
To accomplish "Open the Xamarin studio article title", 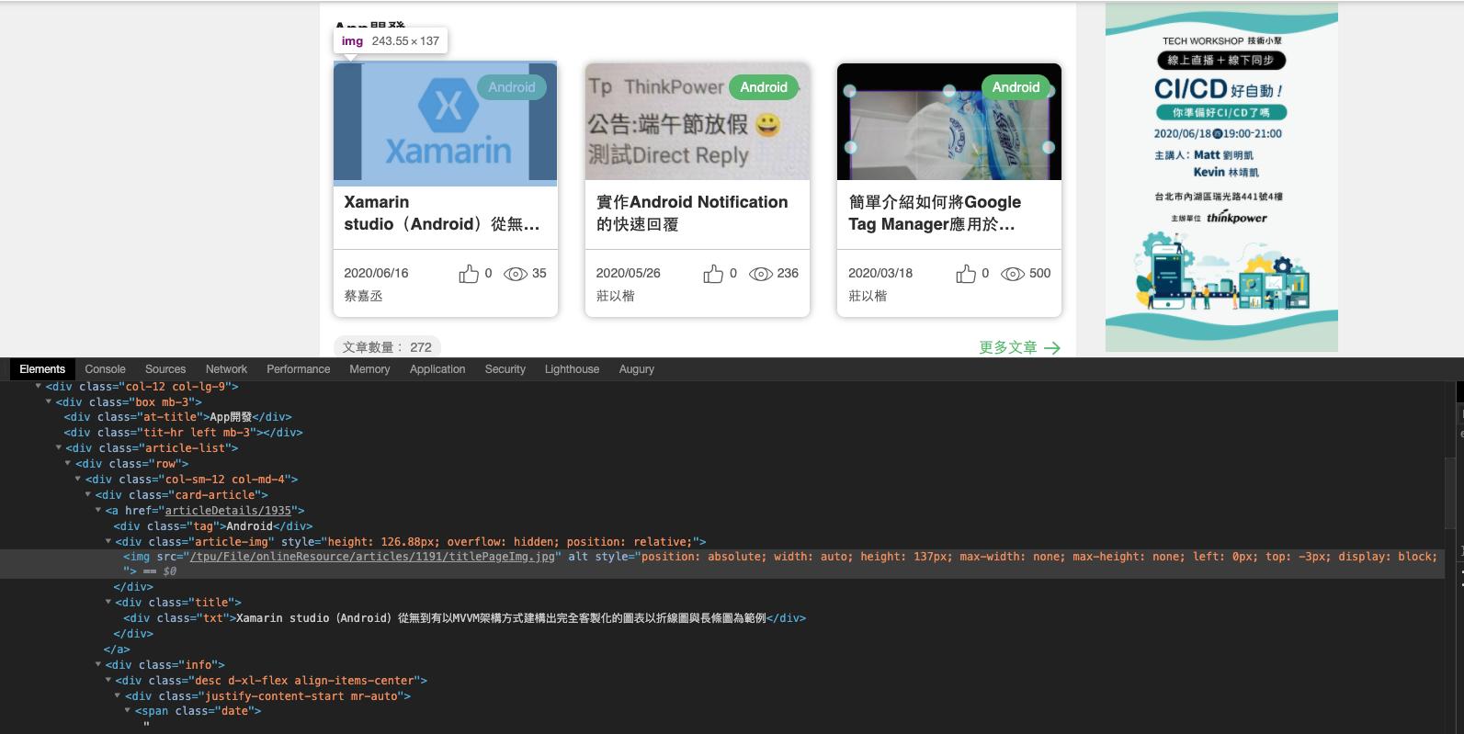I will 442,213.
